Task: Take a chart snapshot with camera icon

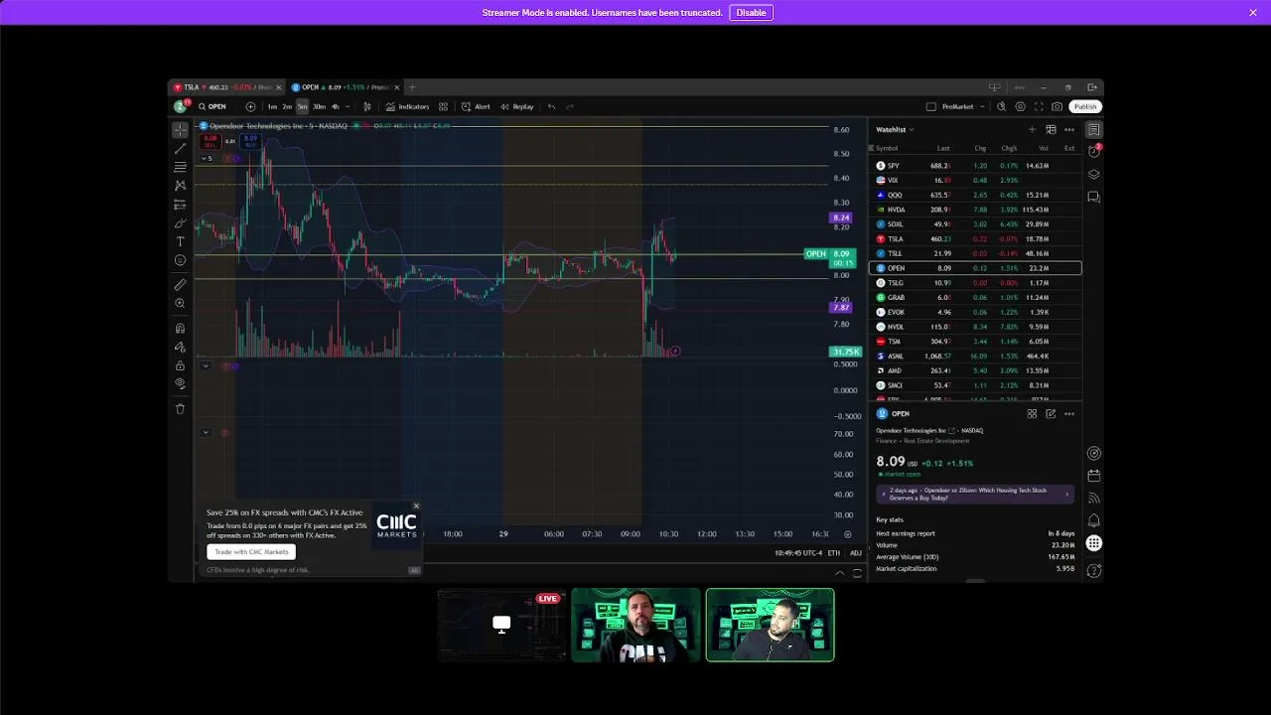Action: [1057, 106]
